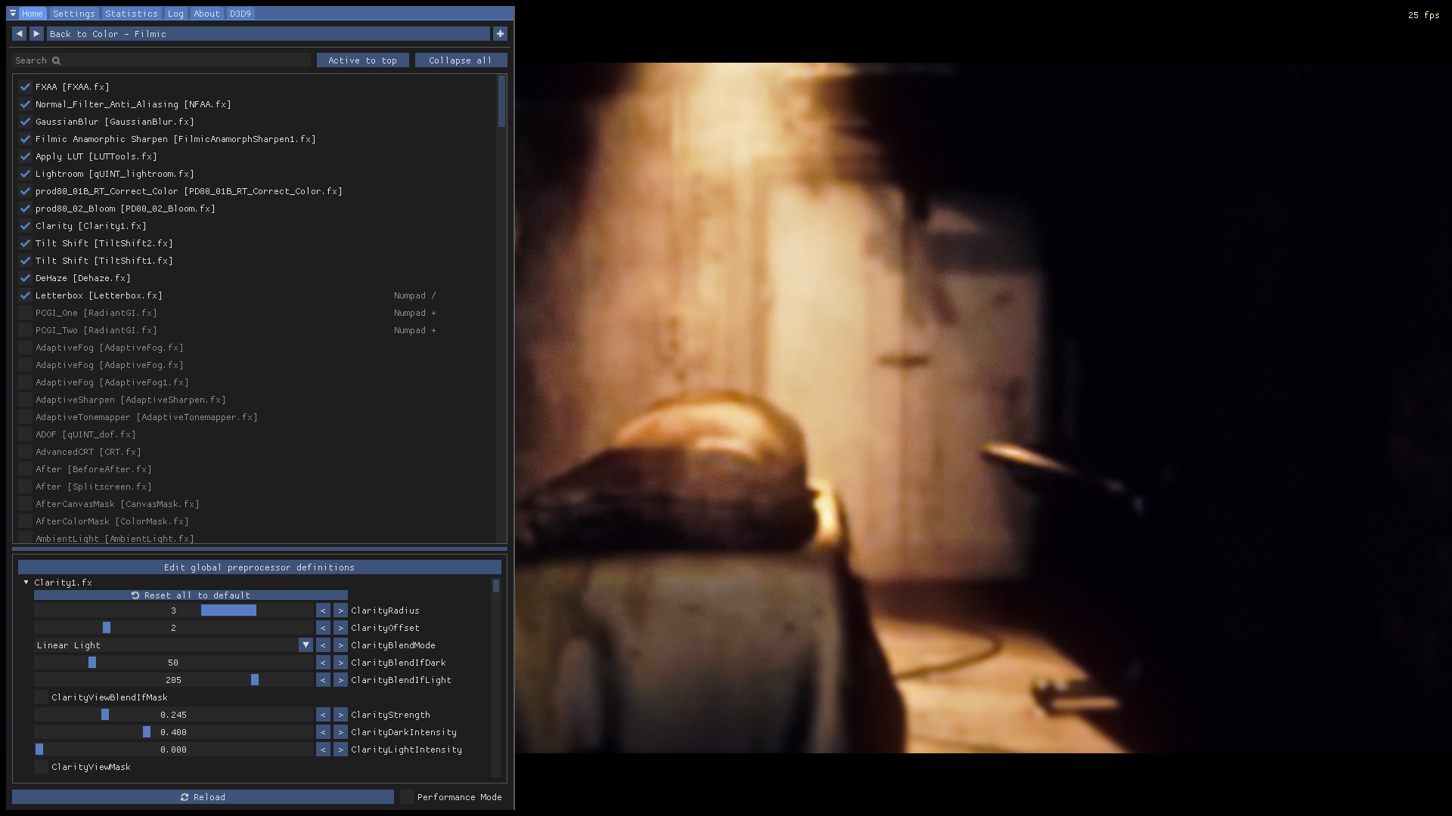Click the Active to top button
This screenshot has height=816, width=1452.
(362, 60)
